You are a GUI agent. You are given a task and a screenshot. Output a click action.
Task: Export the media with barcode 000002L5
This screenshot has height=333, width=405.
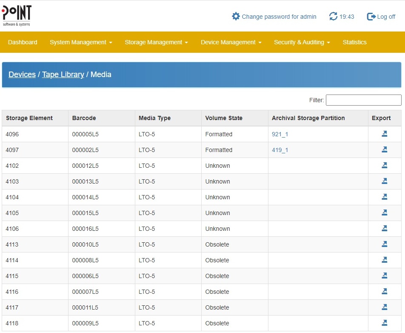[x=384, y=149]
